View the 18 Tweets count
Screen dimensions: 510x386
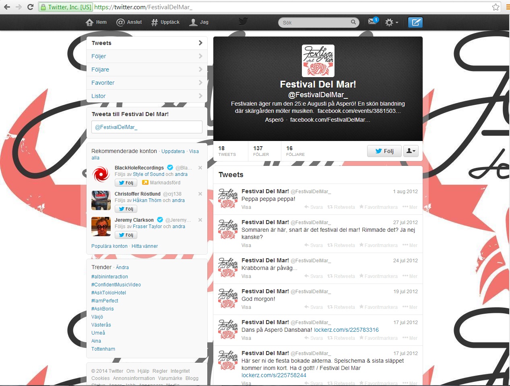coord(227,151)
